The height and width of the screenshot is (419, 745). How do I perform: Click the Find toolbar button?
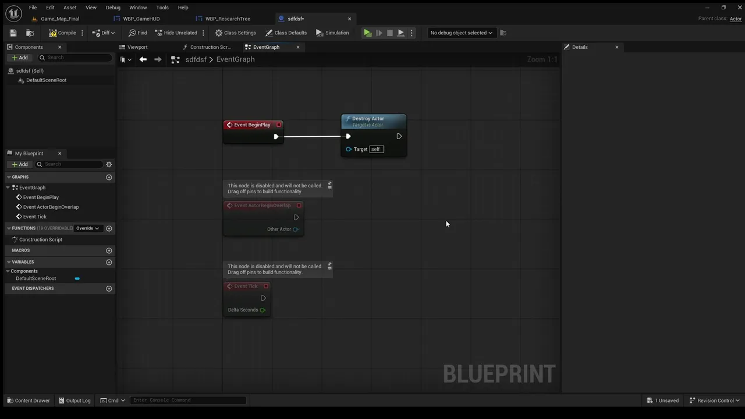click(x=138, y=33)
